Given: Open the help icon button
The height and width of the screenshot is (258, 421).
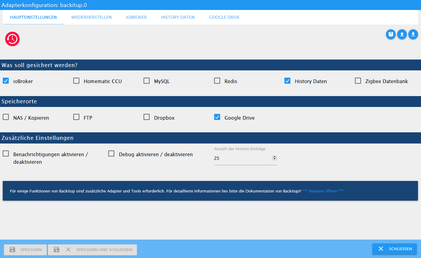Looking at the screenshot, I should tap(391, 34).
